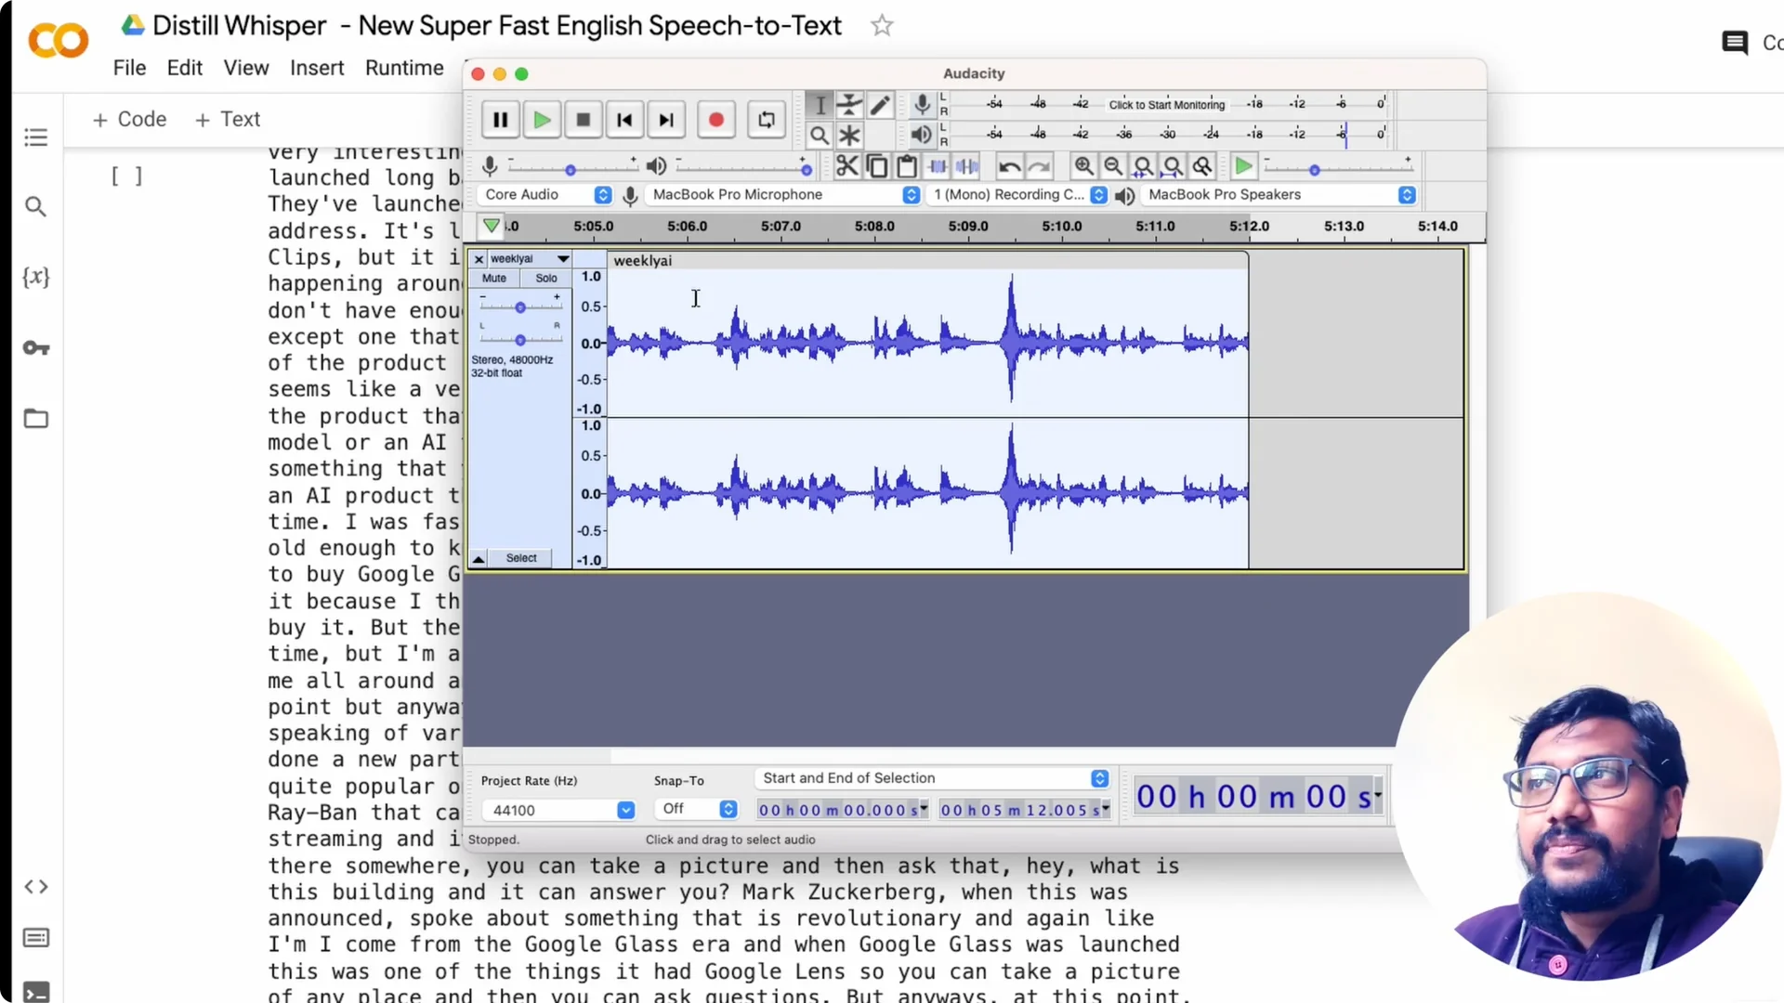Silence the selected audio
Screen dimensions: 1784x1003
click(x=969, y=165)
